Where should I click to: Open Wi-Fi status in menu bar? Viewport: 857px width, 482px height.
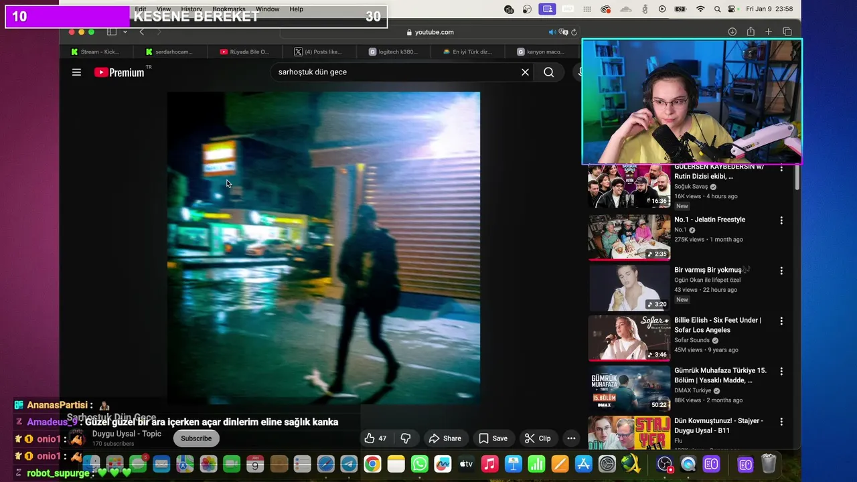[700, 9]
